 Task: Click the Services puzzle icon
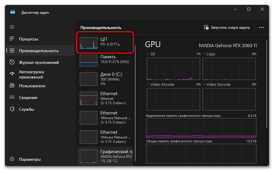(12, 109)
